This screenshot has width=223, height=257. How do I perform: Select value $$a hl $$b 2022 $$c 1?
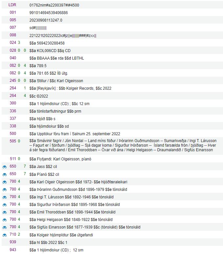click(48, 243)
